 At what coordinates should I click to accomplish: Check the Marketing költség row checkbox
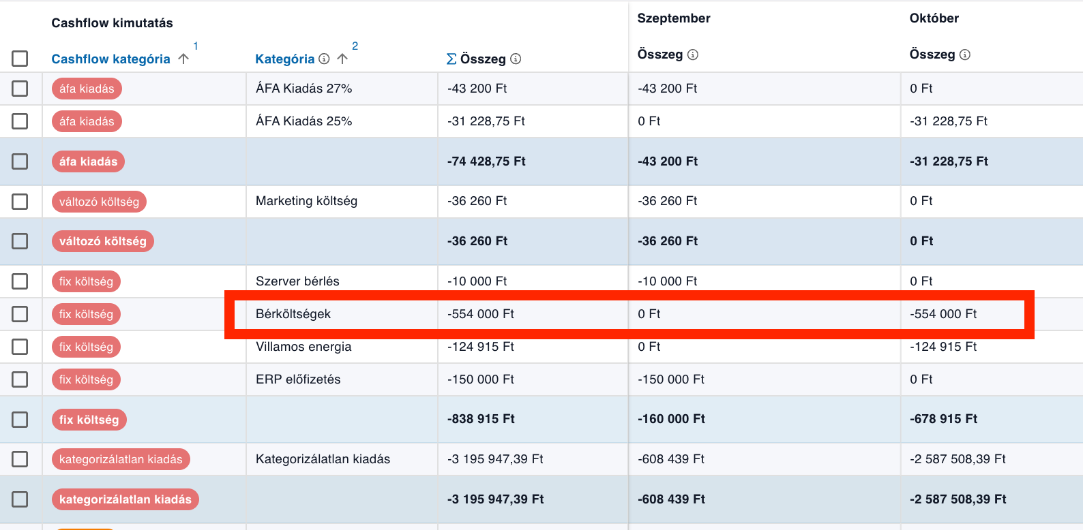(x=20, y=202)
